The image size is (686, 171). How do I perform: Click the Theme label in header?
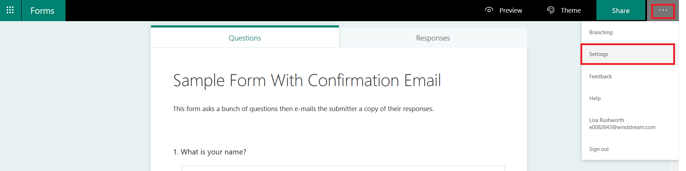(571, 11)
